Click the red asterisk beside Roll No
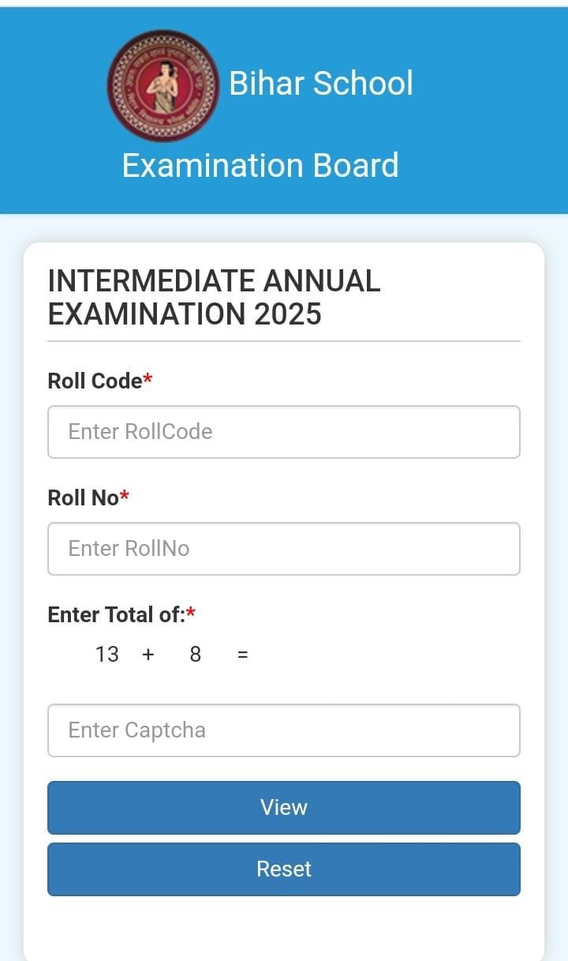Image resolution: width=568 pixels, height=961 pixels. tap(124, 495)
